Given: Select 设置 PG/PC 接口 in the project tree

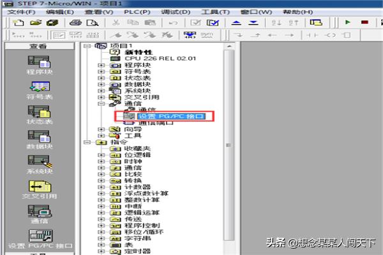Looking at the screenshot, I should (x=171, y=116).
